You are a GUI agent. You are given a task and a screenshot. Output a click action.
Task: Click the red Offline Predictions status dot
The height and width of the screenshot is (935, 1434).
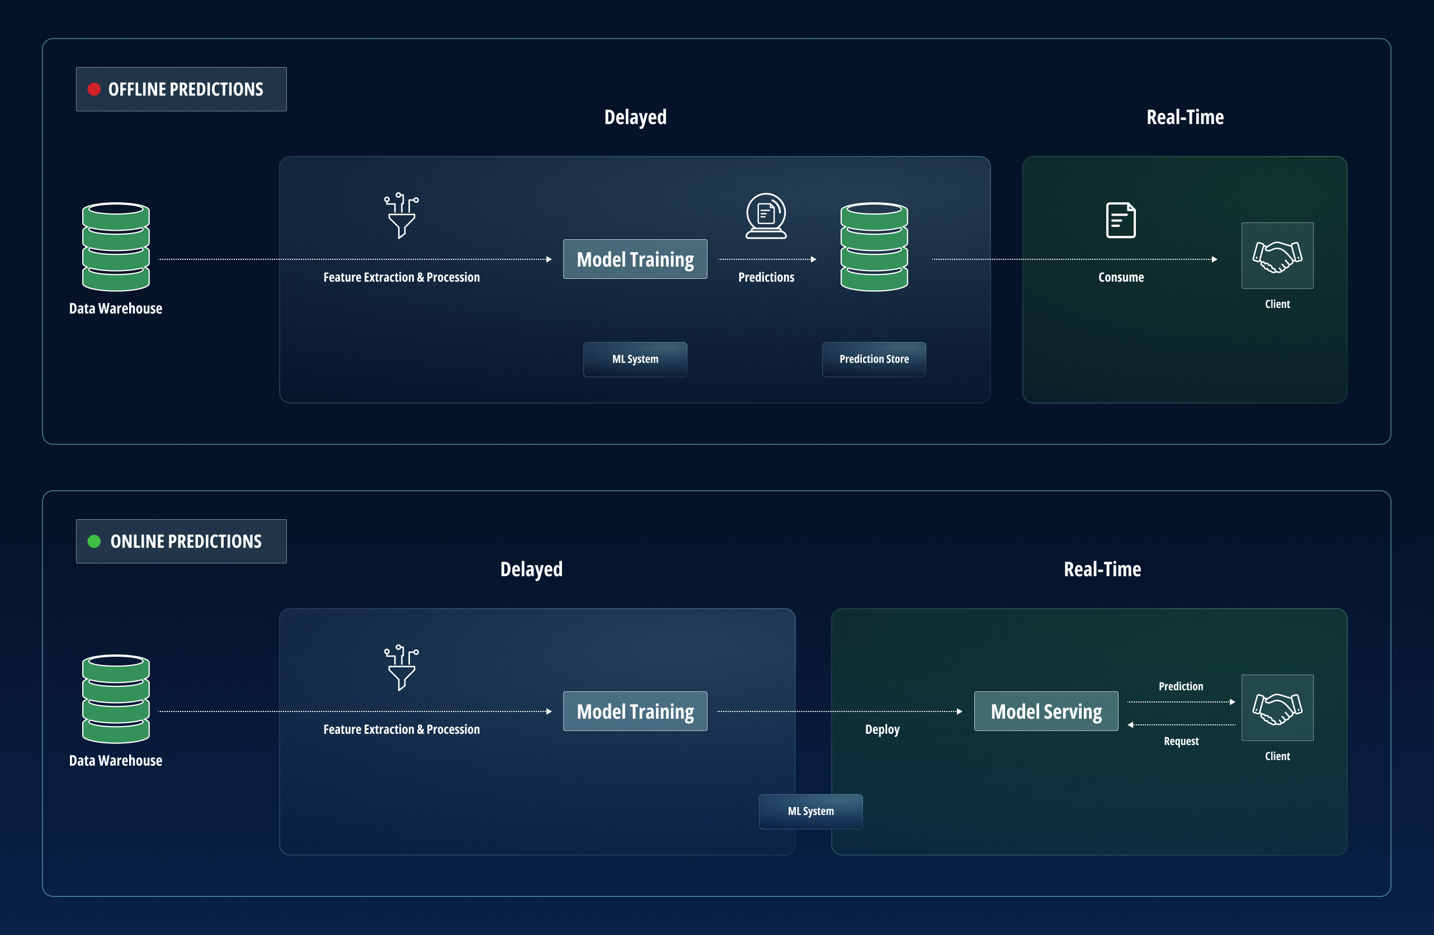point(94,89)
